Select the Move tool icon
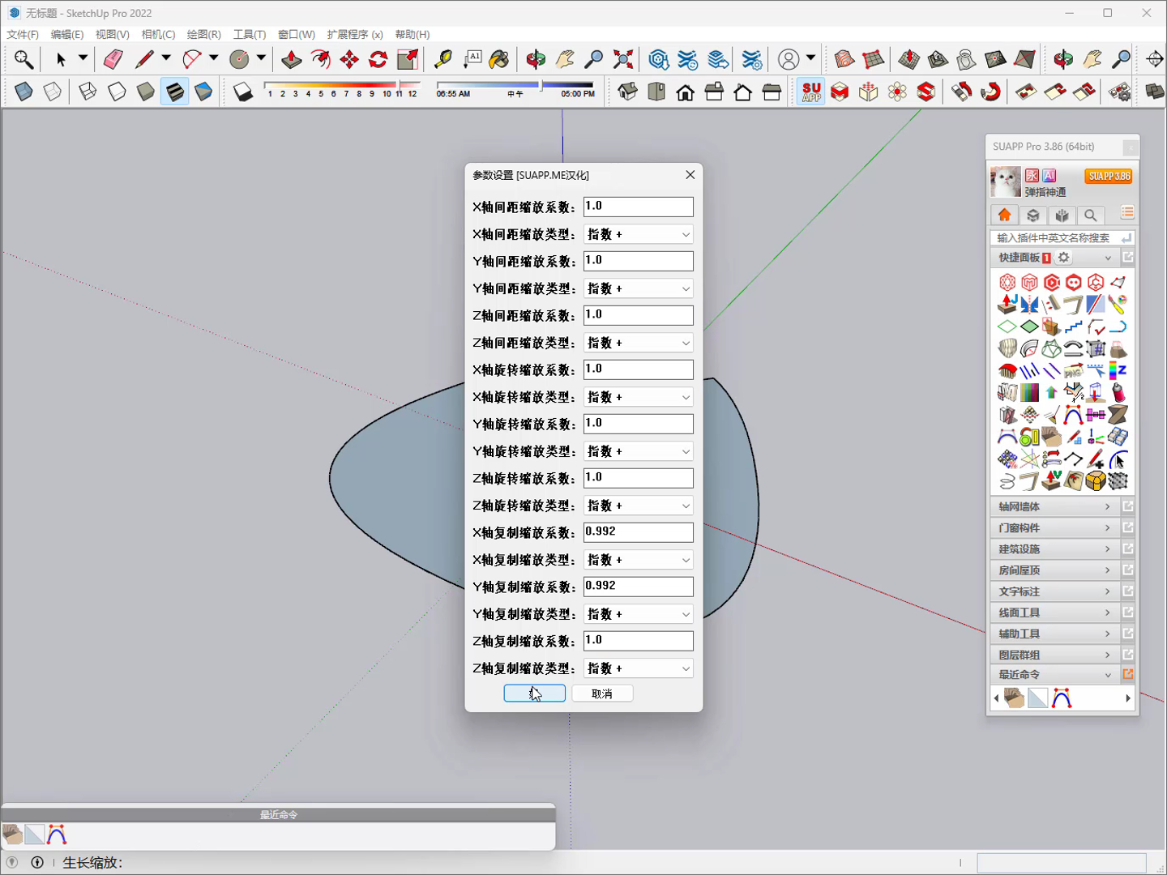The height and width of the screenshot is (875, 1167). pos(349,59)
